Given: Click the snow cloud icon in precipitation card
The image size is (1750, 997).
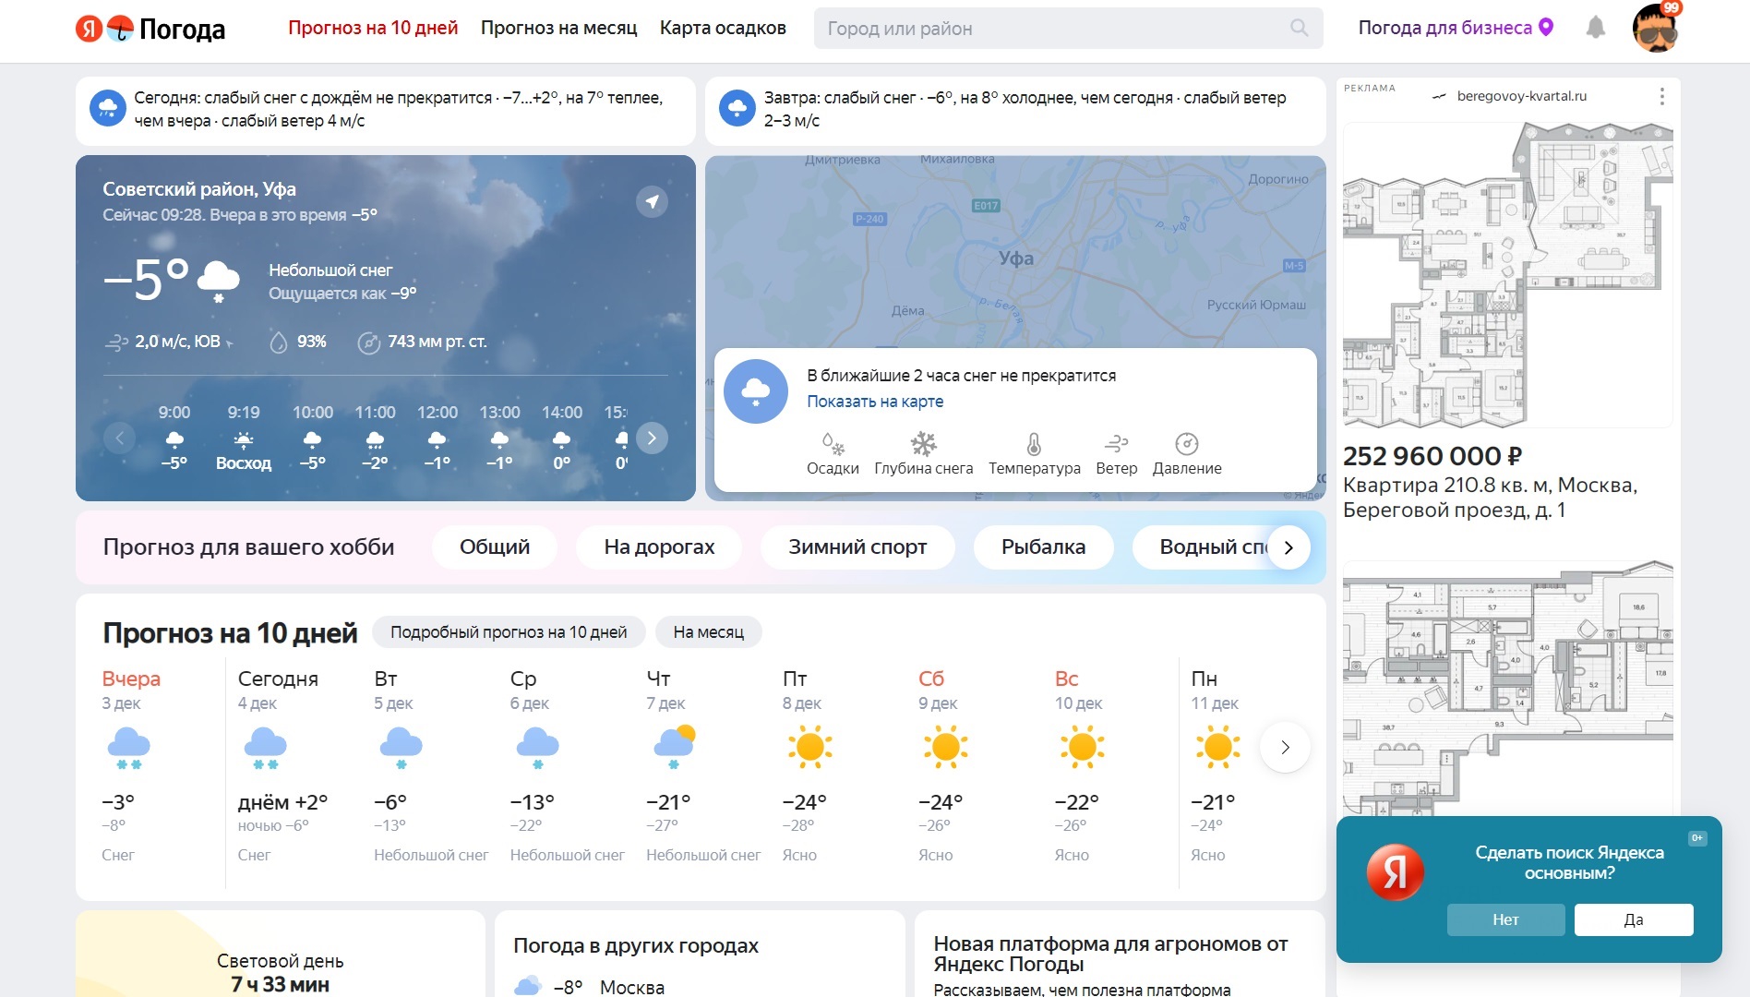Looking at the screenshot, I should [x=755, y=391].
